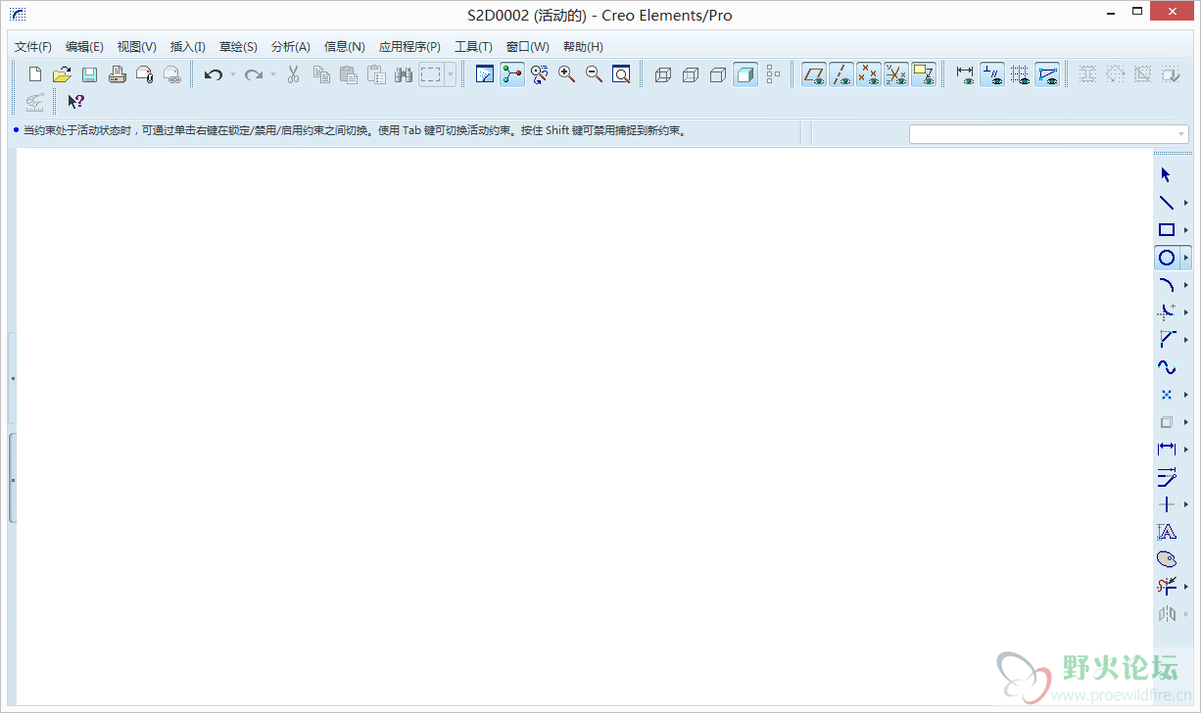Open the 应用程序(P) menu

point(409,46)
